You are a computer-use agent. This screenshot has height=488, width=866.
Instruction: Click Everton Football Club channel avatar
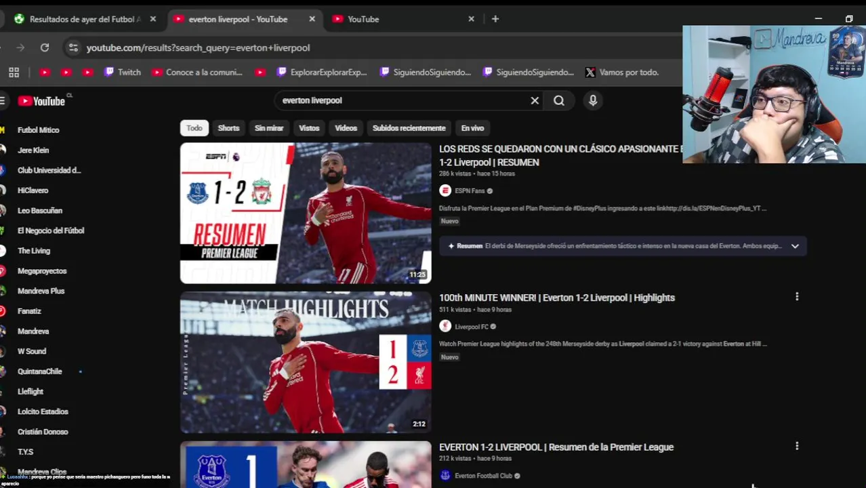pos(445,476)
